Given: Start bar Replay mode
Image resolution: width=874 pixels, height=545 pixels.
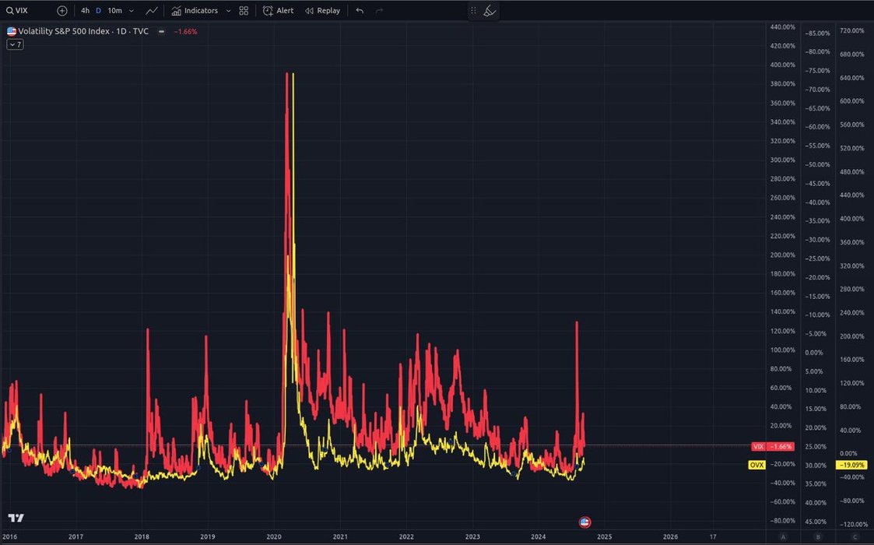Looking at the screenshot, I should pos(322,11).
